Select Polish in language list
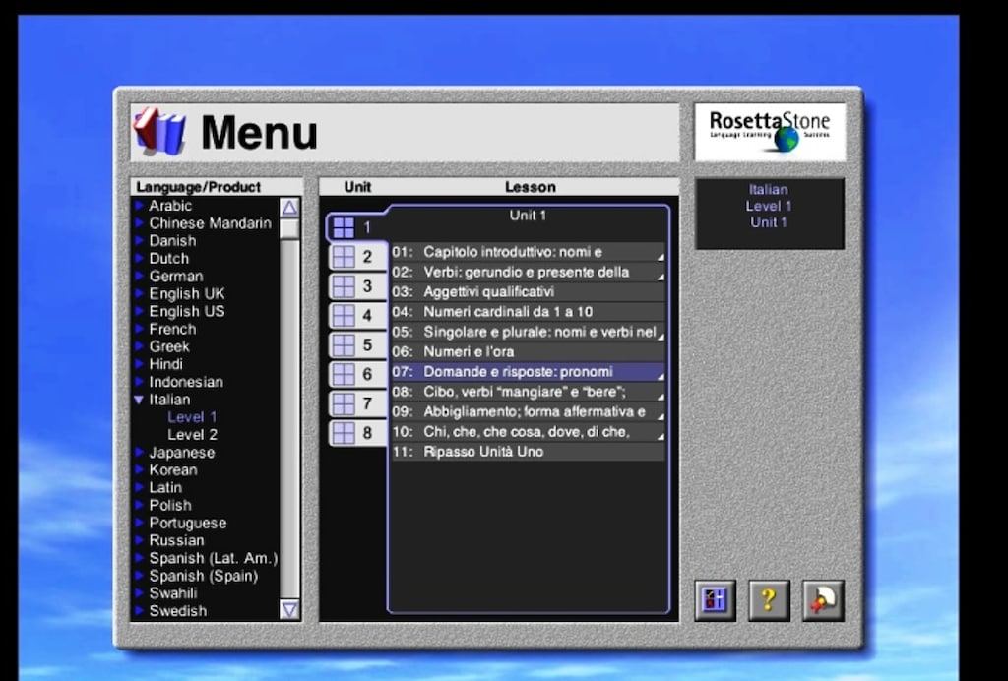This screenshot has height=681, width=1008. pyautogui.click(x=170, y=506)
